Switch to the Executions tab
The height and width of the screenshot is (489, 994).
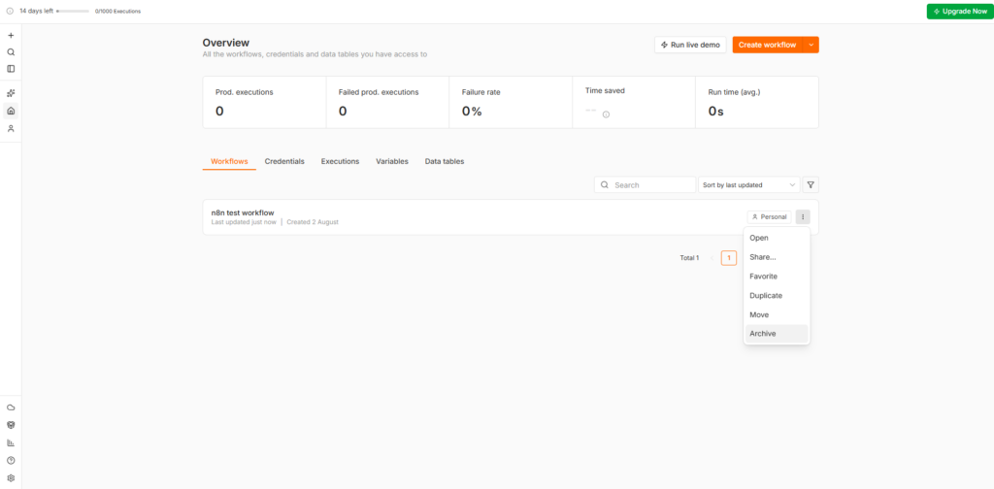340,161
